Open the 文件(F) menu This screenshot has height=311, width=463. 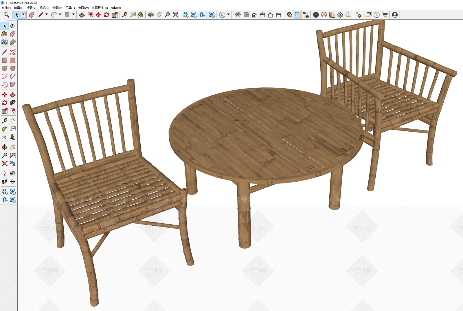coord(6,8)
